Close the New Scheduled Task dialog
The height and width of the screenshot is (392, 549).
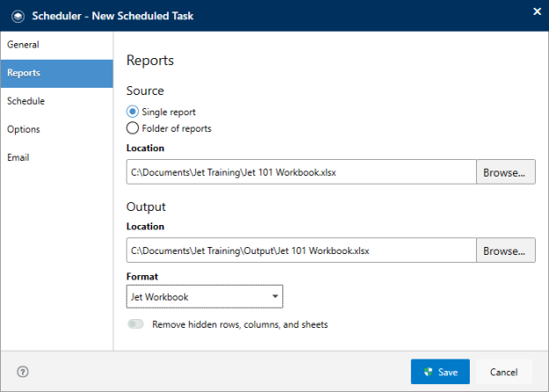(537, 11)
